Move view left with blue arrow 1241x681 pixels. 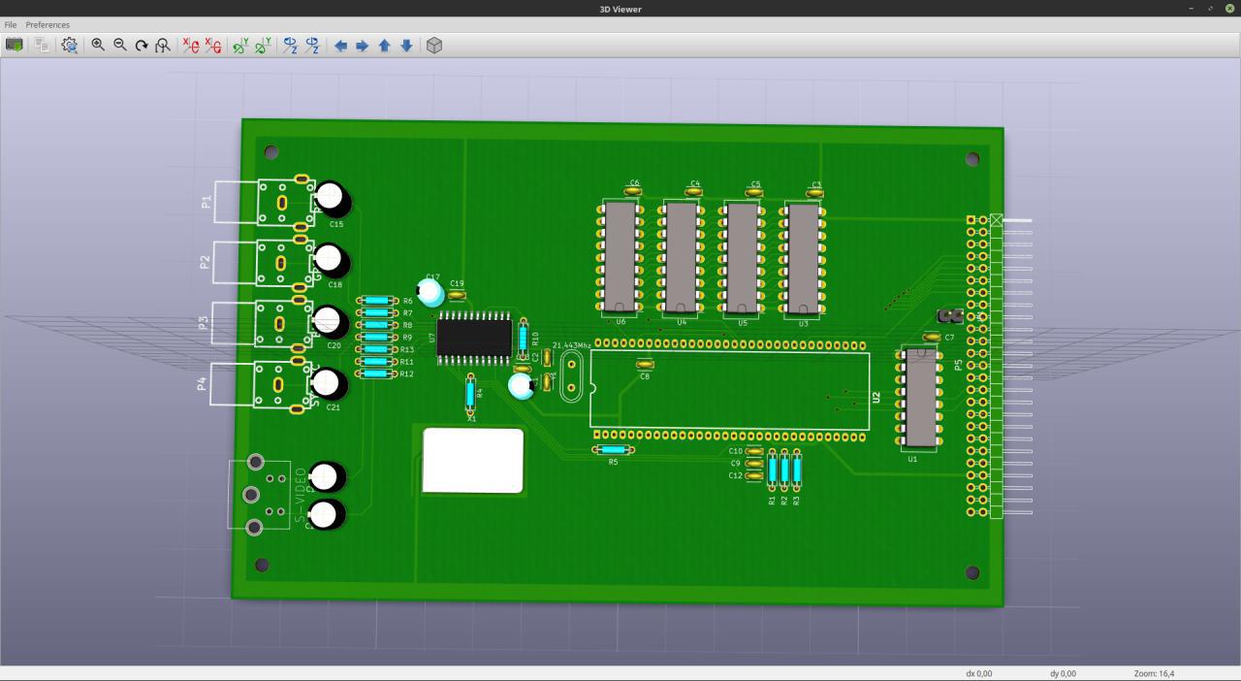coord(340,45)
